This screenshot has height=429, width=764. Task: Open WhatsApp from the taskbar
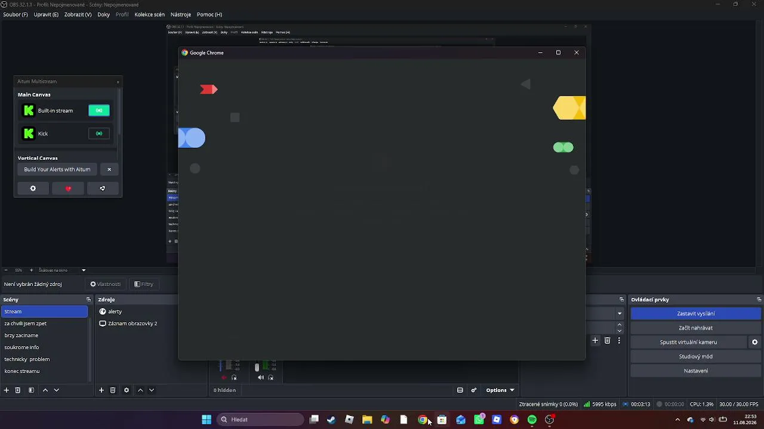point(479,419)
